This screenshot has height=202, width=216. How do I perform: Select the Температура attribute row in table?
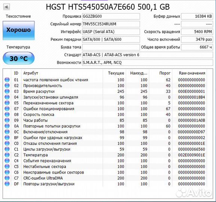point(105,155)
